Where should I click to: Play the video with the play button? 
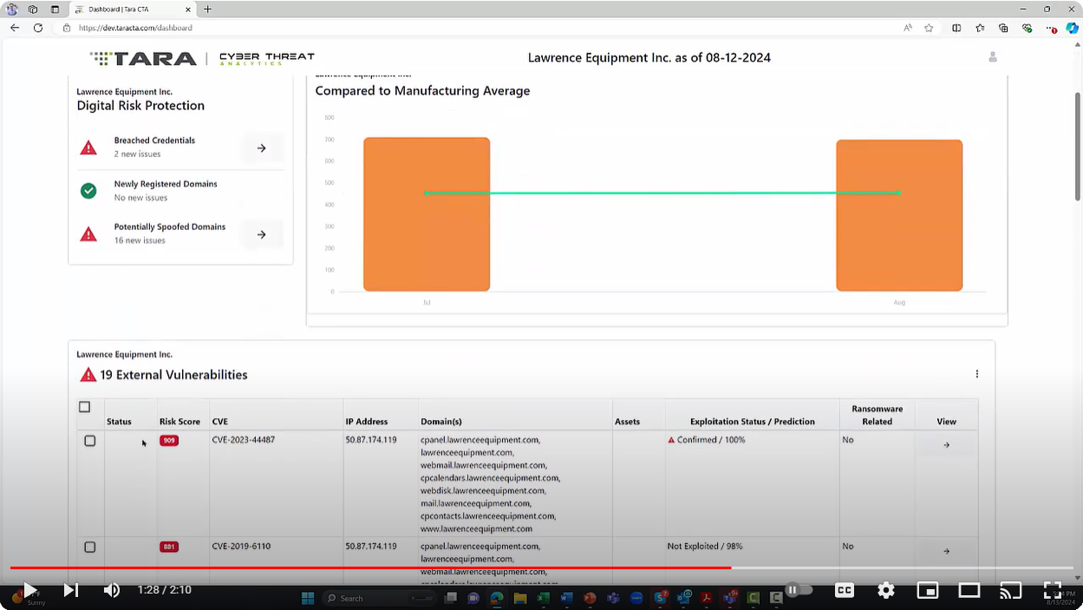pos(29,590)
